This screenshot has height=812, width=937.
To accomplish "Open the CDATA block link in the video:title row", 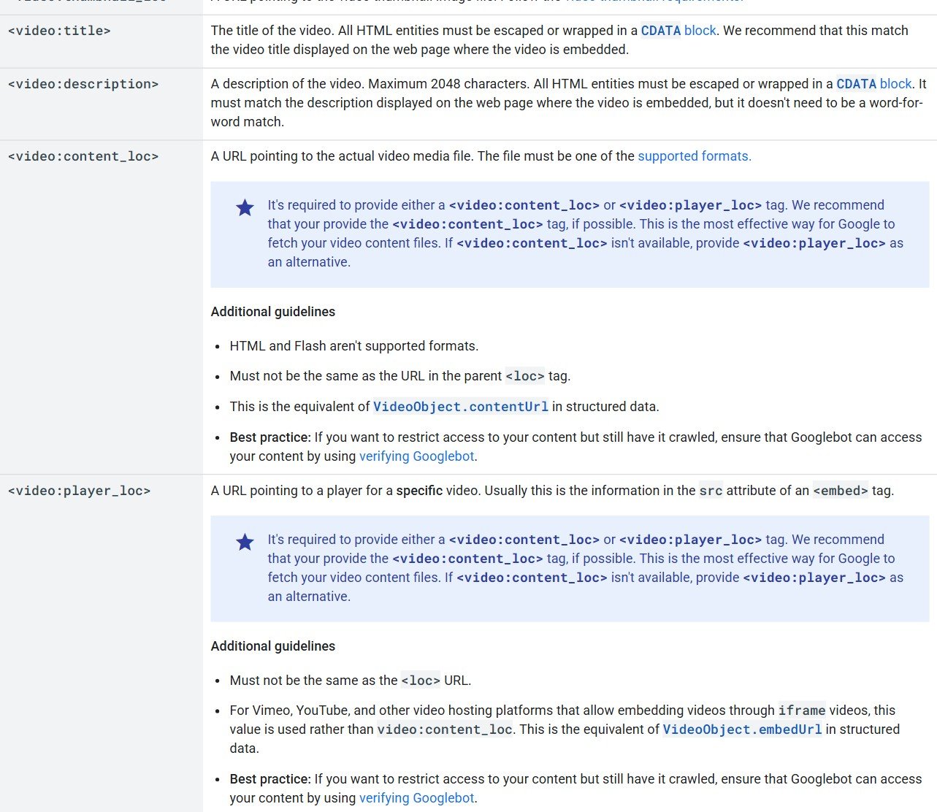I will [678, 31].
